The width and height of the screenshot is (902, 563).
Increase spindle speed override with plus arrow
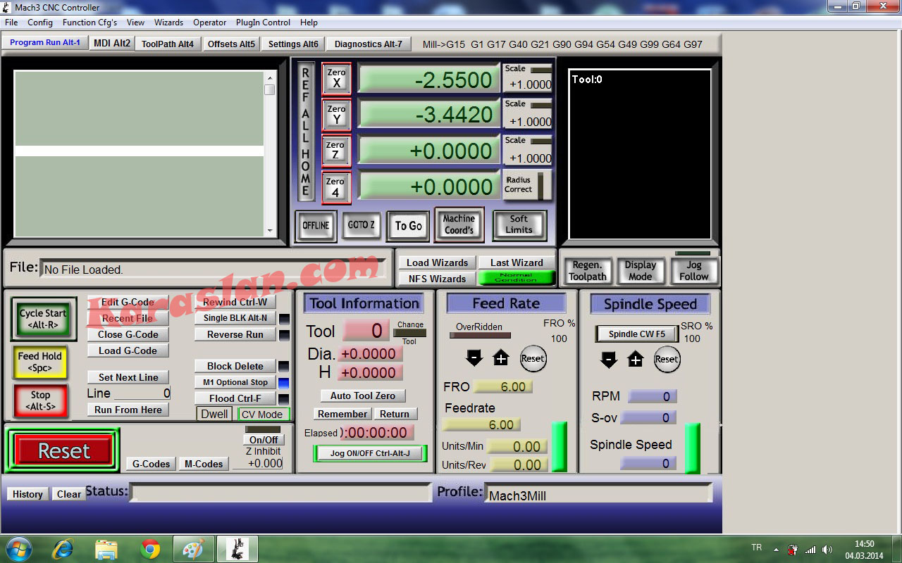click(636, 360)
